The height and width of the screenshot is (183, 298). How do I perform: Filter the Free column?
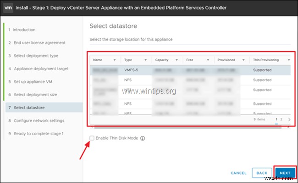[208, 60]
